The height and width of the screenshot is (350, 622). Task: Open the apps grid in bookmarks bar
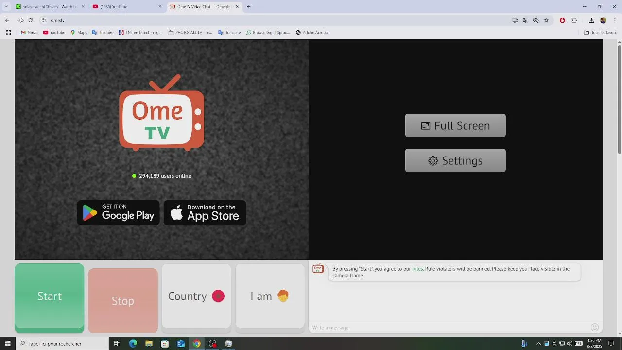[8, 33]
